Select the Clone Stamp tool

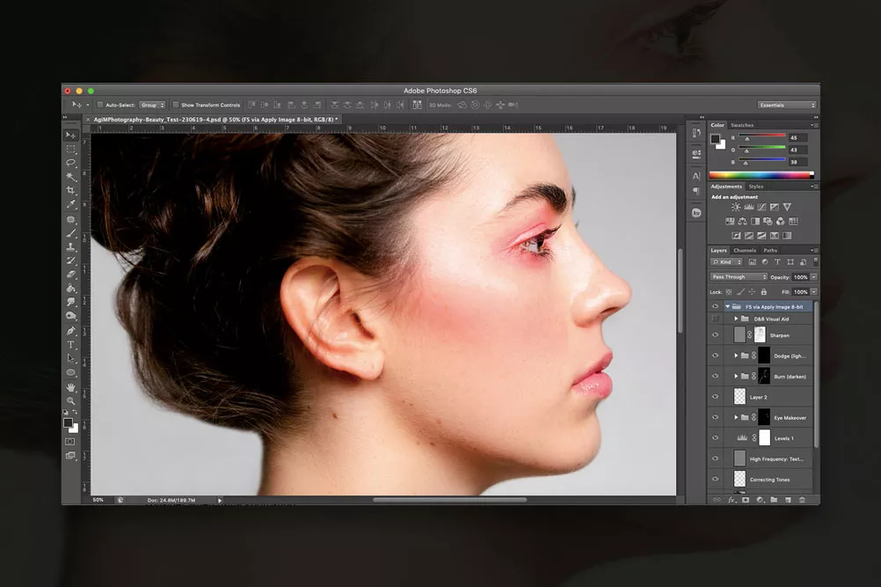(71, 246)
